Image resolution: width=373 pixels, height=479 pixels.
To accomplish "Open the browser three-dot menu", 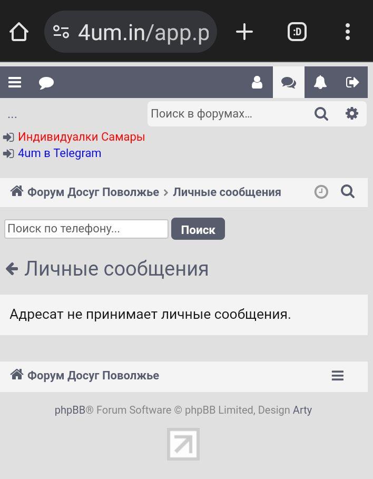I will [x=347, y=32].
